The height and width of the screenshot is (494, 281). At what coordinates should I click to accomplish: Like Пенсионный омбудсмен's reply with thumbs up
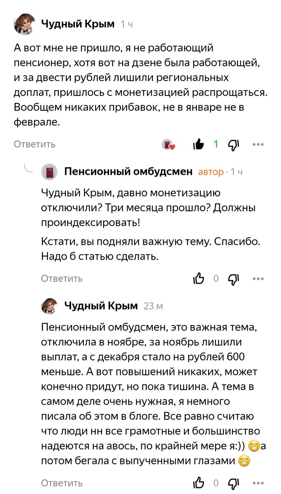[199, 279]
